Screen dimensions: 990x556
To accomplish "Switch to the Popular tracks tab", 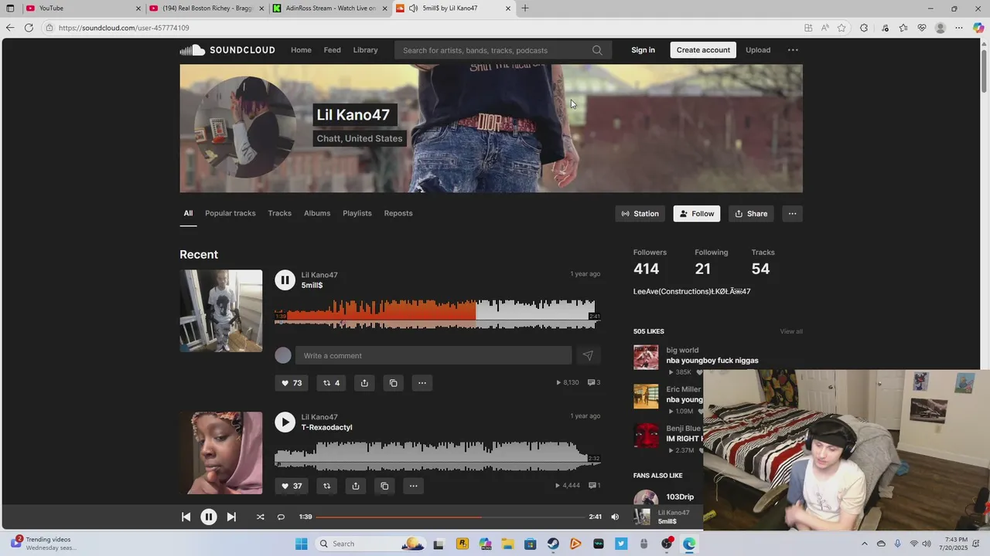I will (230, 213).
